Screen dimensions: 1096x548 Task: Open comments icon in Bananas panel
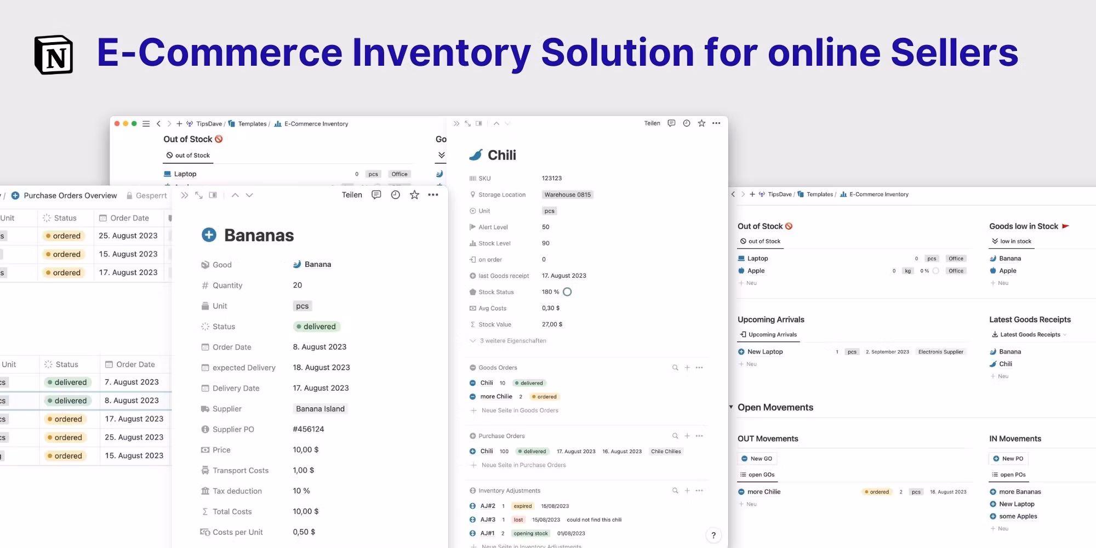[376, 195]
